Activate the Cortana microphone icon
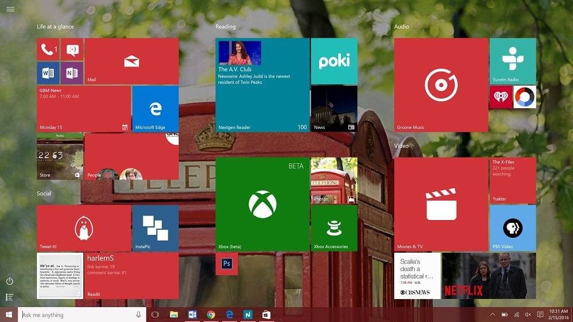The image size is (573, 322). (x=139, y=315)
